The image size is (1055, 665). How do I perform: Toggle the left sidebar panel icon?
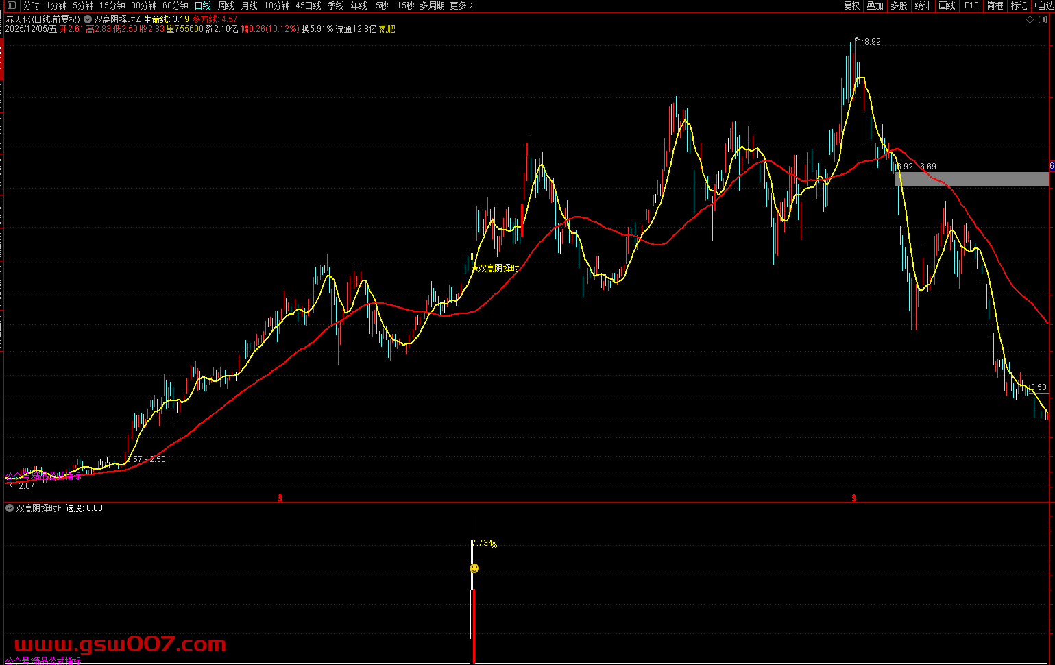(10, 5)
